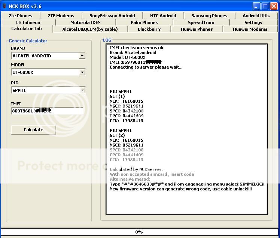Image resolution: width=280 pixels, height=238 pixels.
Task: Click into the IMEI input field
Action: point(47,111)
